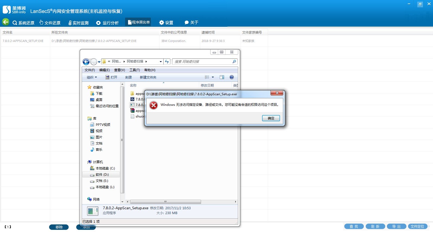Select the 7.8.0.2-APPSCAN_SETUP.EXE blacklist row

pos(134,41)
